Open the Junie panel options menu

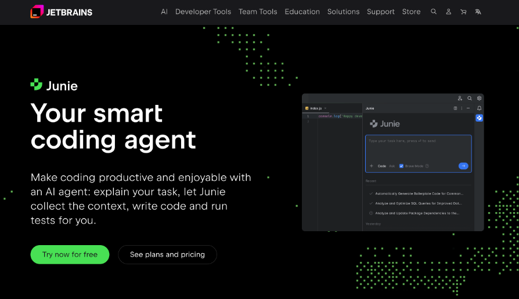(462, 108)
